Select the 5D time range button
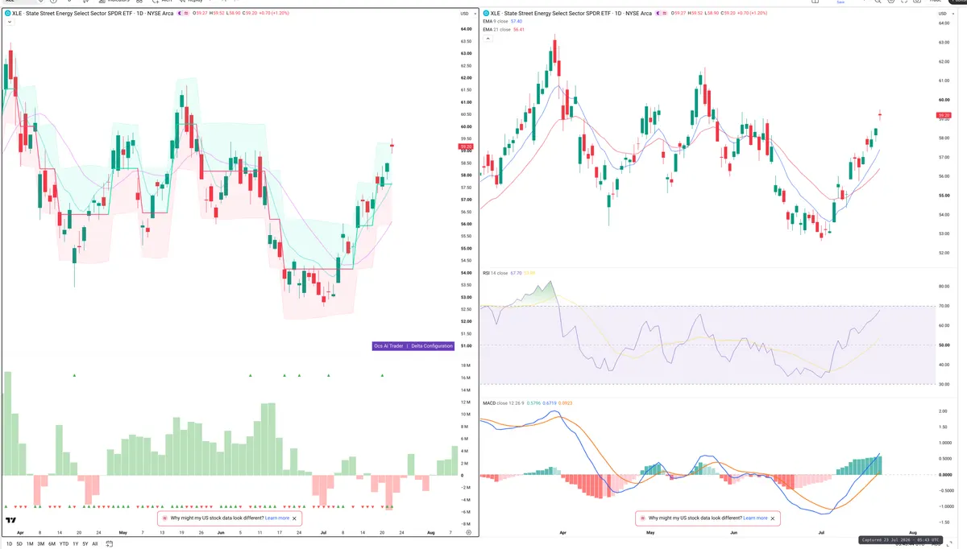 19,544
